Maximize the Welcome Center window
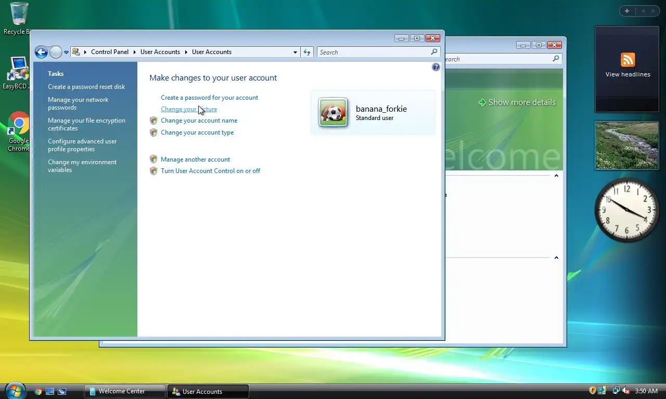Screen dimensions: 666x399 539,45
